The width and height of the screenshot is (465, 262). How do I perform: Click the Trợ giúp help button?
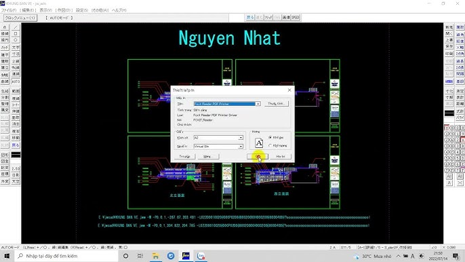tap(184, 156)
